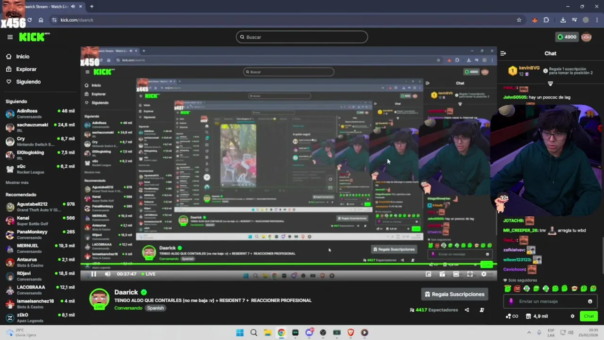
Task: Open Discord from the taskbar
Action: [x=309, y=332]
